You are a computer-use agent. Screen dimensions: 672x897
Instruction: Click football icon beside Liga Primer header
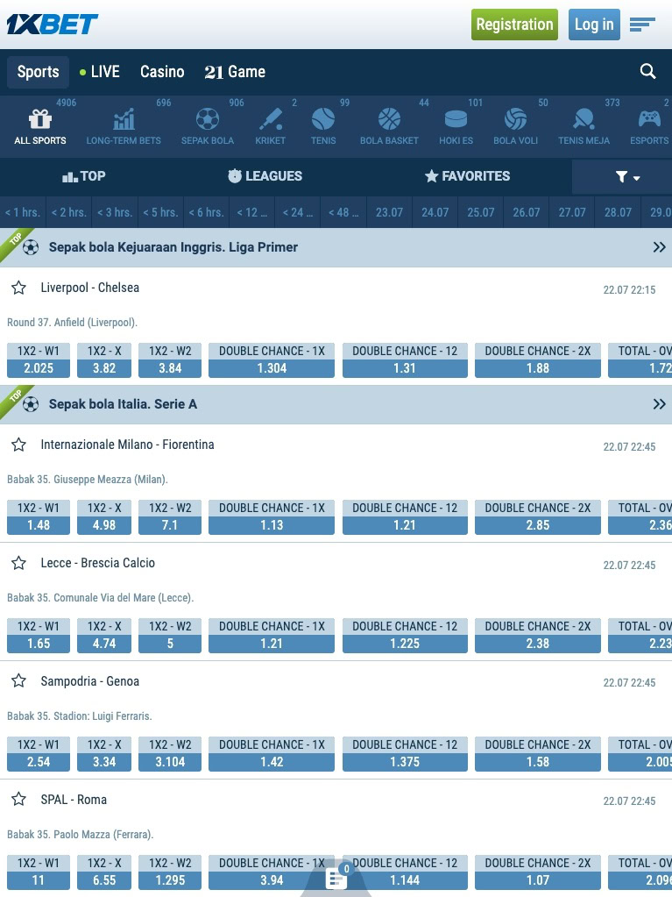pos(31,247)
